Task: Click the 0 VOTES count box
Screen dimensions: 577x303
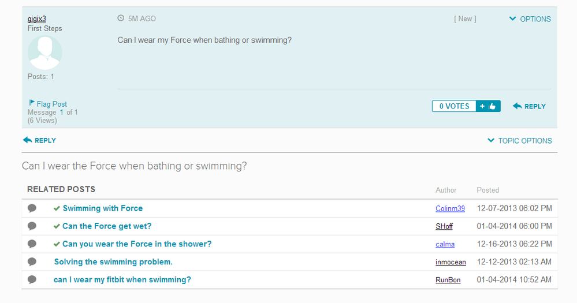Action: click(x=454, y=106)
